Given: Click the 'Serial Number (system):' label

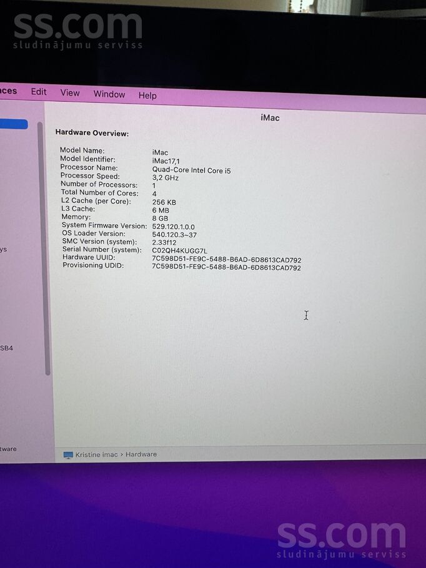Looking at the screenshot, I should 102,250.
